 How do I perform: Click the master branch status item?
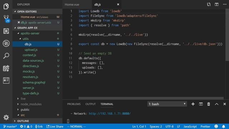[10, 126]
